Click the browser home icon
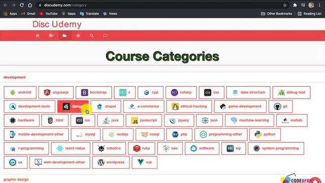The image size is (325, 183). click(30, 5)
